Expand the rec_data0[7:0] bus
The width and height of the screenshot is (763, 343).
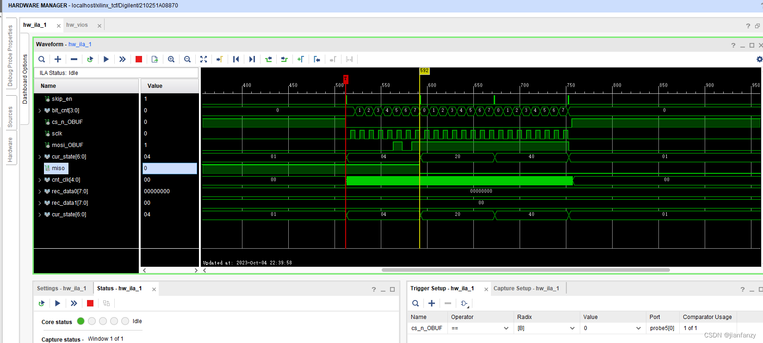point(40,191)
